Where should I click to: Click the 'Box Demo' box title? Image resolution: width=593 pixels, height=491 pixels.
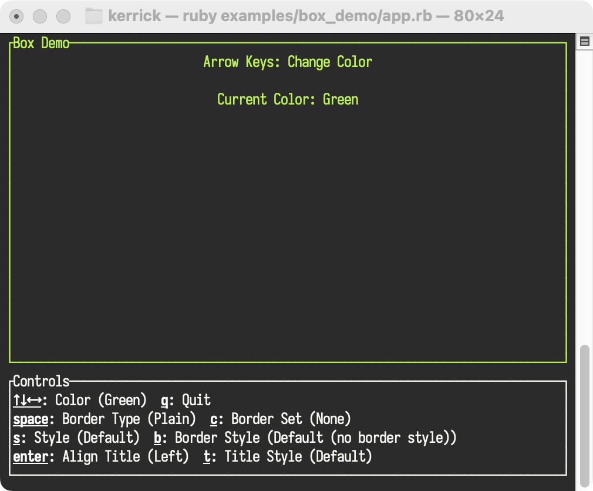[41, 43]
